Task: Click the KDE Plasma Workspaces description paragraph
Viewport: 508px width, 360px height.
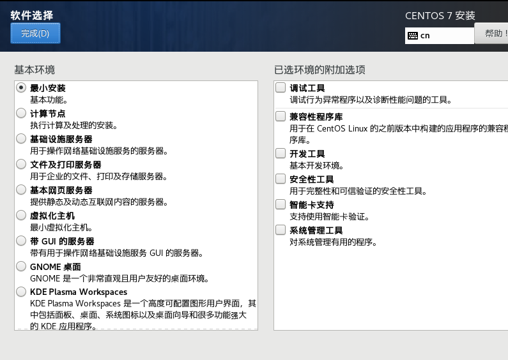Action: pos(143,315)
